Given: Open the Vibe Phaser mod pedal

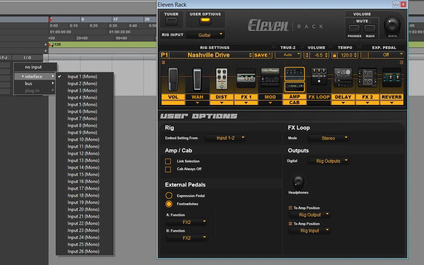Looking at the screenshot, I should click(270, 77).
